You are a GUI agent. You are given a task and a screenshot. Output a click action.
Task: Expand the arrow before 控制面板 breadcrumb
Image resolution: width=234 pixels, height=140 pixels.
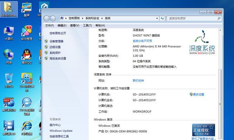[x=66, y=18]
